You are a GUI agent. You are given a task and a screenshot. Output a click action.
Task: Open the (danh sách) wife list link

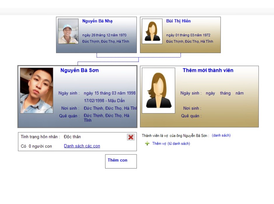[x=221, y=135]
